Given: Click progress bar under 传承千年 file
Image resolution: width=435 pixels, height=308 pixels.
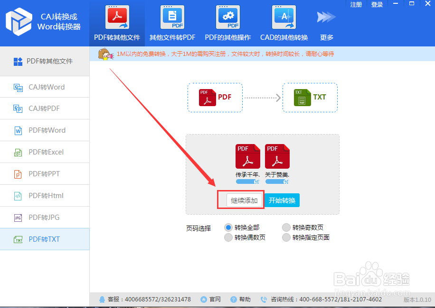Looking at the screenshot, I should [x=248, y=181].
